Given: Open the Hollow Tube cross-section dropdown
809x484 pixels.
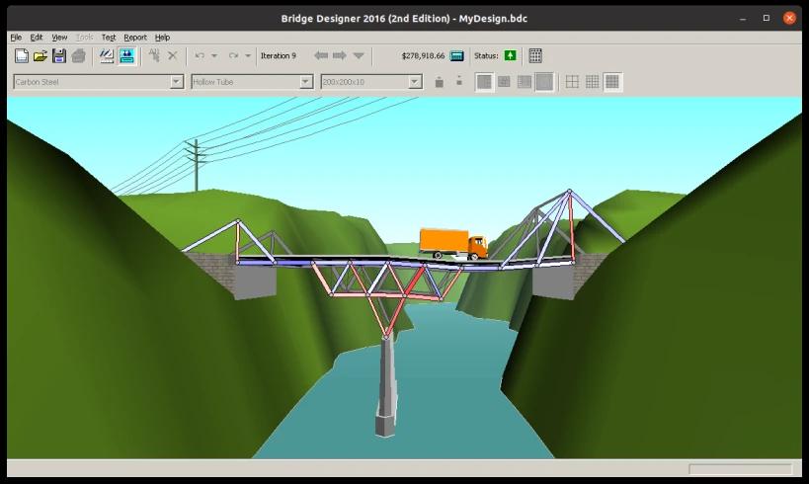Looking at the screenshot, I should tap(306, 82).
